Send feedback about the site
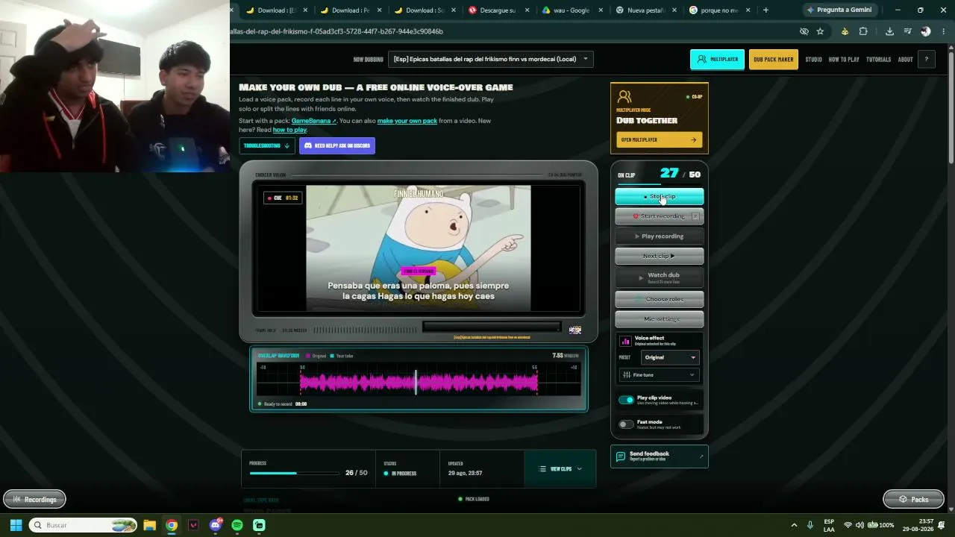The image size is (955, 537). [659, 456]
